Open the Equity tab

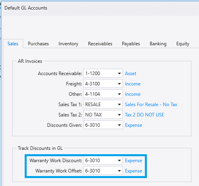point(183,44)
